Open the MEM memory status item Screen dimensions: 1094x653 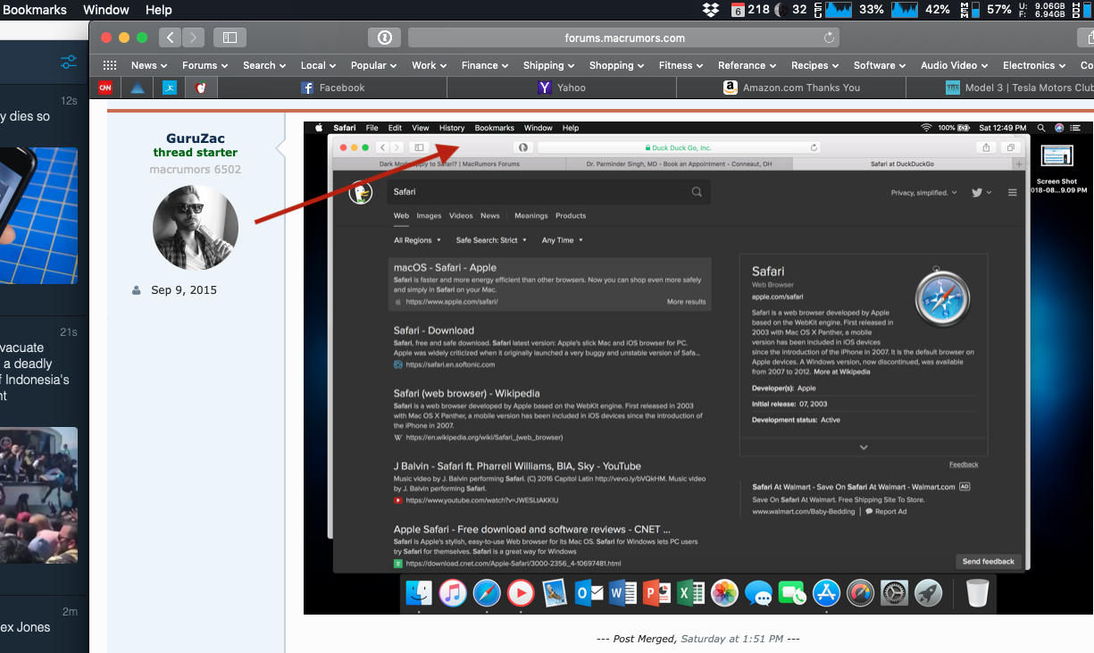[x=985, y=10]
